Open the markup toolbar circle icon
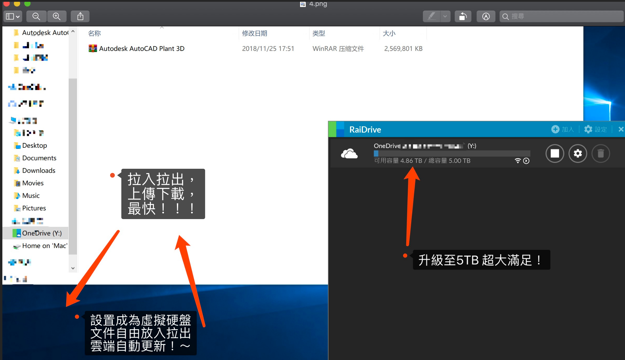This screenshot has width=625, height=360. tap(486, 17)
